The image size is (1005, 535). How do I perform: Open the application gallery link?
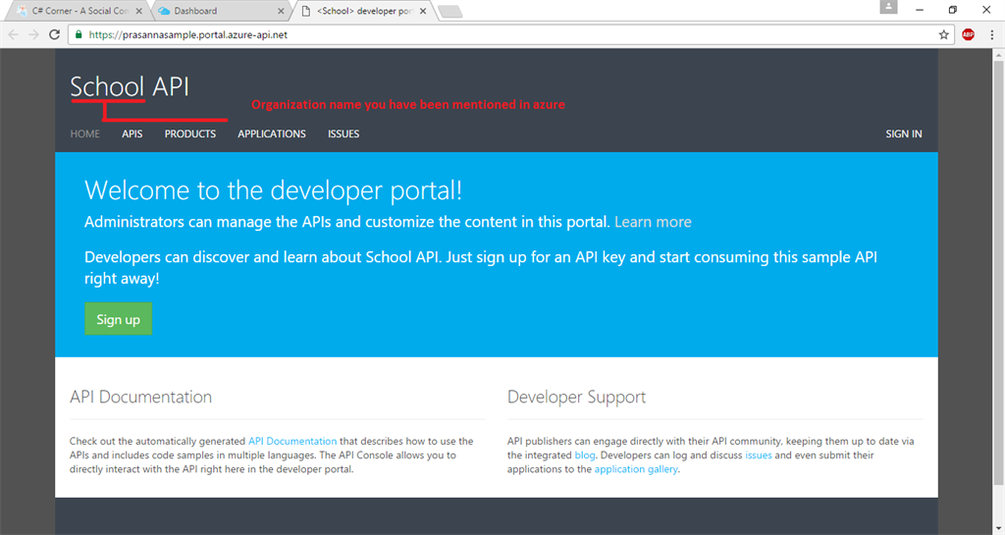tap(636, 469)
